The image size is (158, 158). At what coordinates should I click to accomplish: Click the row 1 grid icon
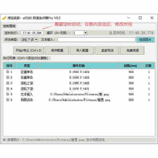8,72
